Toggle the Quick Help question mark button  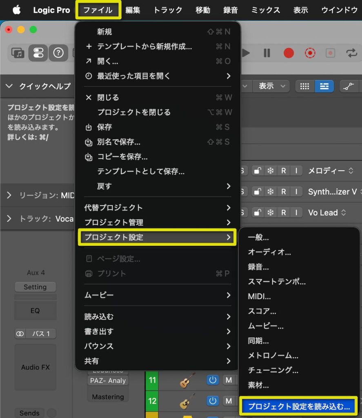pyautogui.click(x=58, y=53)
